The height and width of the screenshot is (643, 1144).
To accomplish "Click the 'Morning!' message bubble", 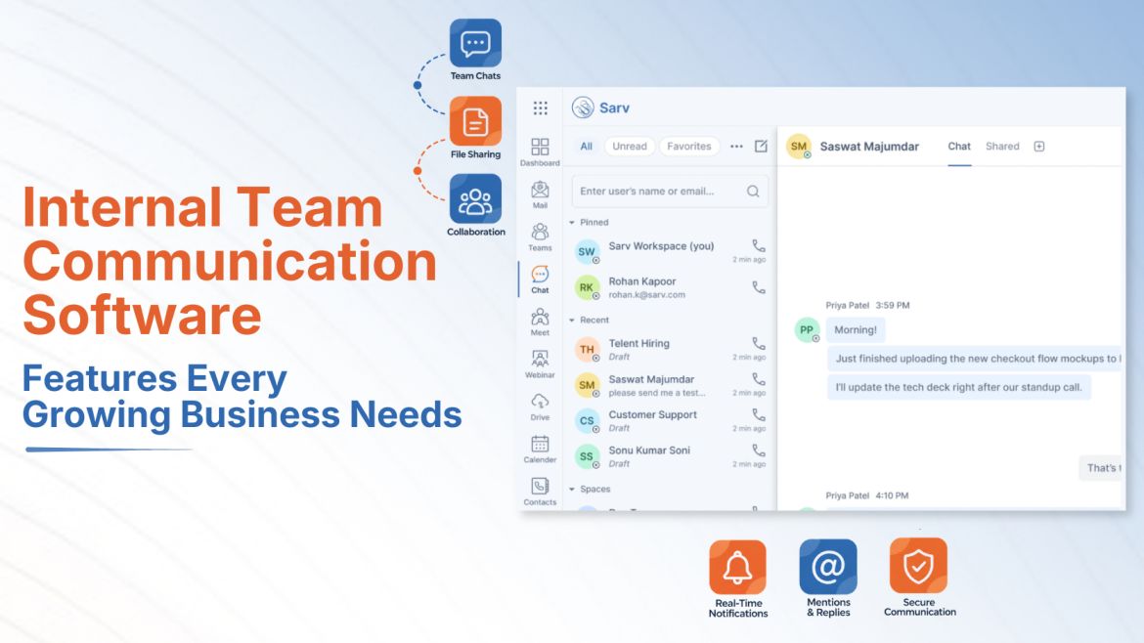I will [x=856, y=330].
